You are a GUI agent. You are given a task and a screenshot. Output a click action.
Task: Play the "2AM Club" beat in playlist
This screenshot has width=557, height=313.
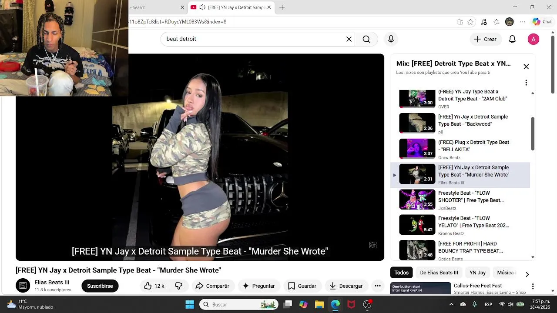[460, 98]
